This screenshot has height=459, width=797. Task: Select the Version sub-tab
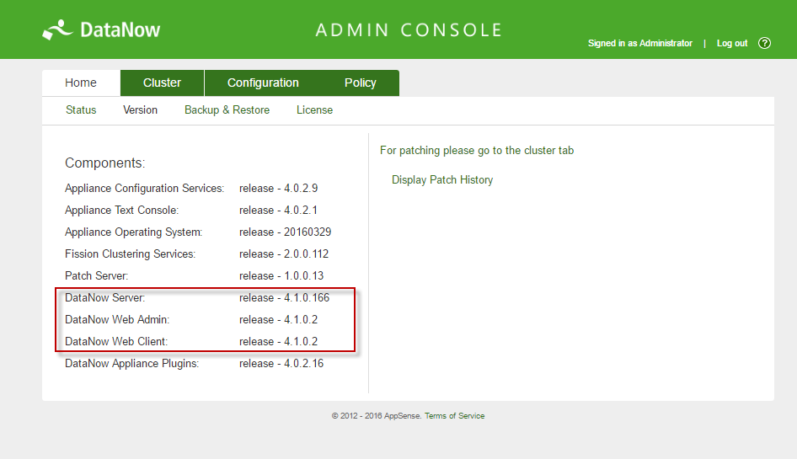click(x=141, y=109)
